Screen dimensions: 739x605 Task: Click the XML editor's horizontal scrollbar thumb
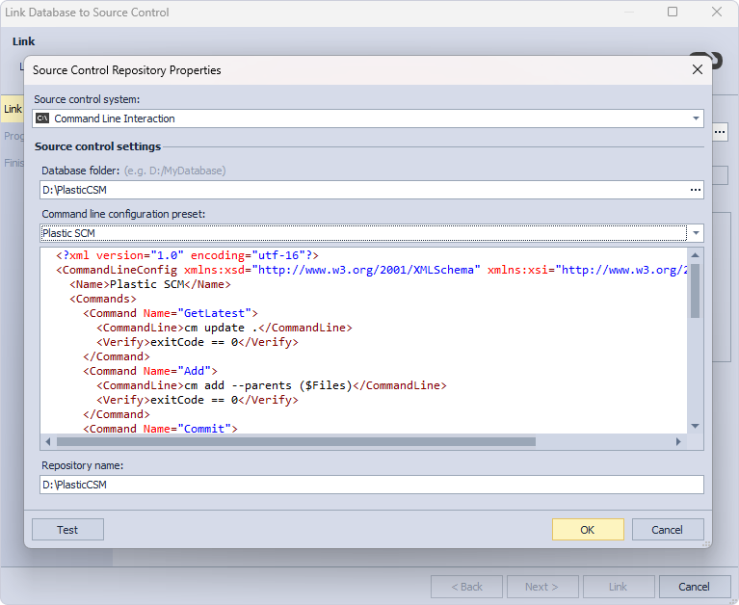294,442
